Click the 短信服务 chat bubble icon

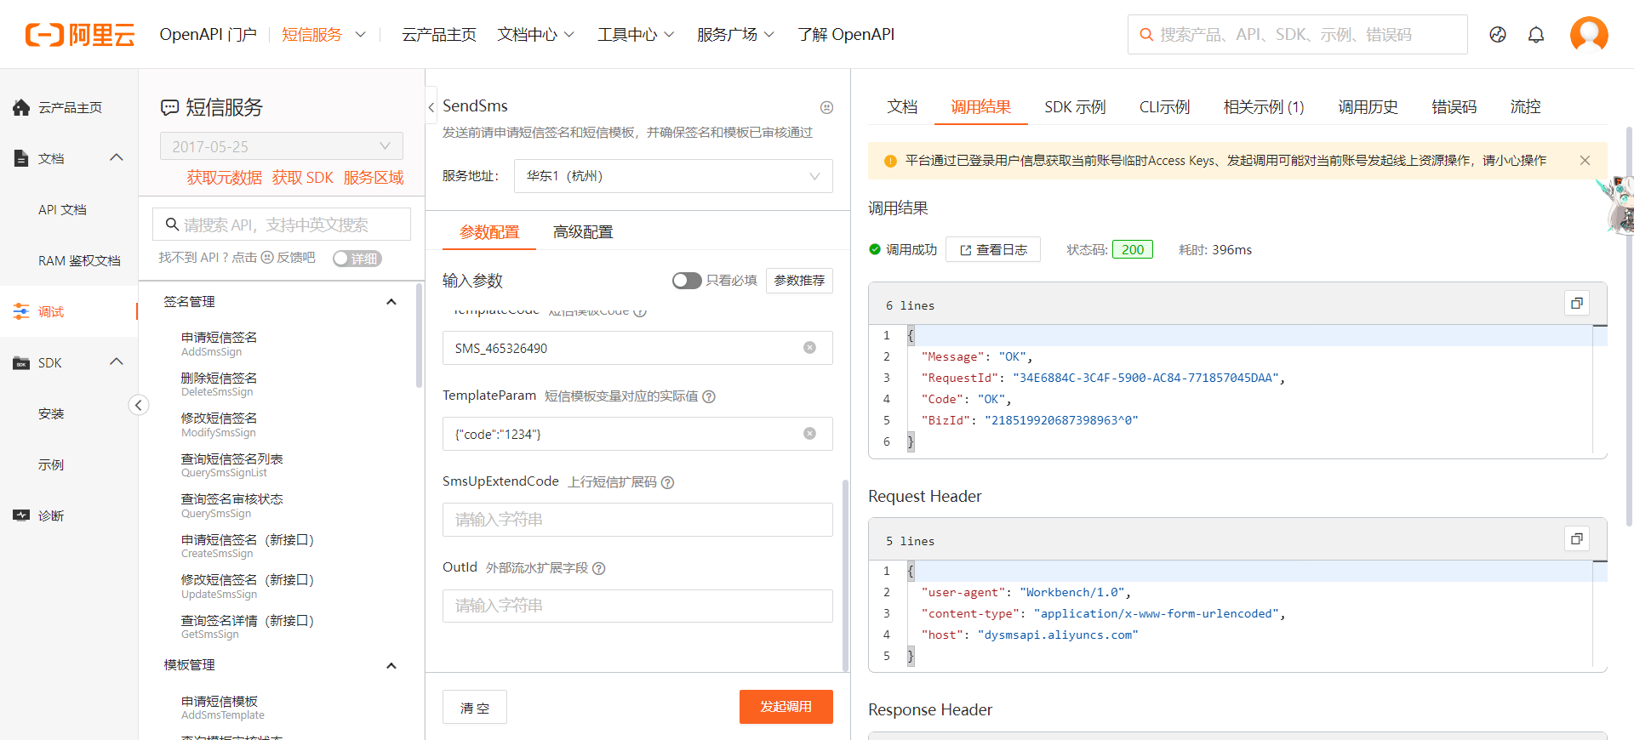170,107
